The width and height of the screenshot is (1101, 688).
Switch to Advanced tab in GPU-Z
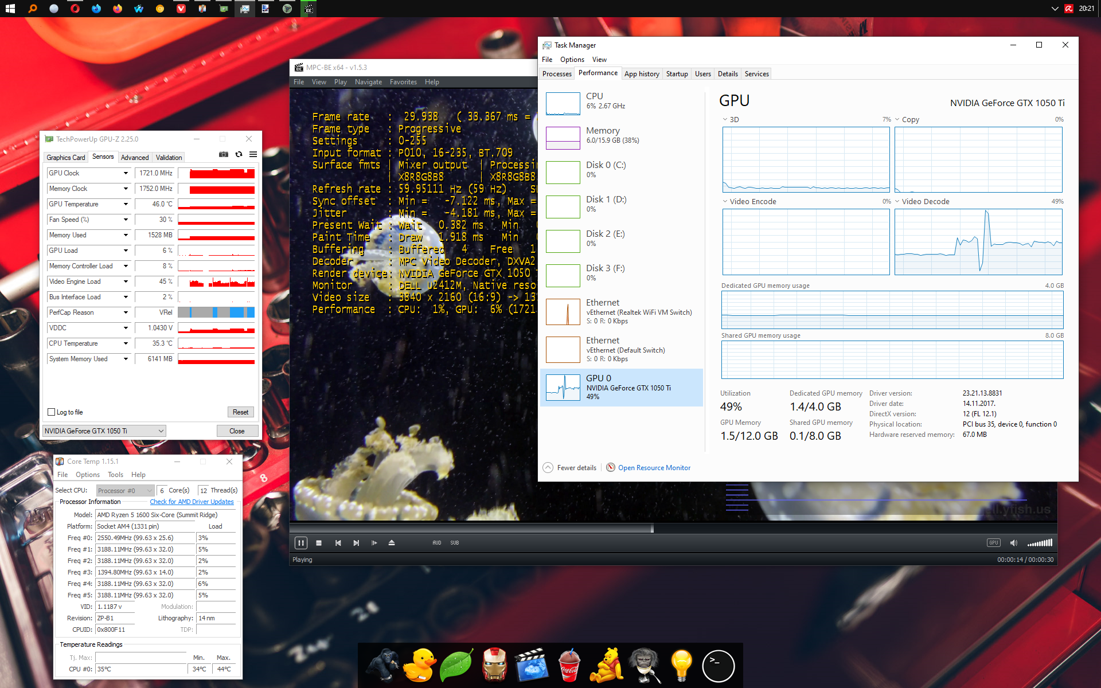pyautogui.click(x=135, y=158)
